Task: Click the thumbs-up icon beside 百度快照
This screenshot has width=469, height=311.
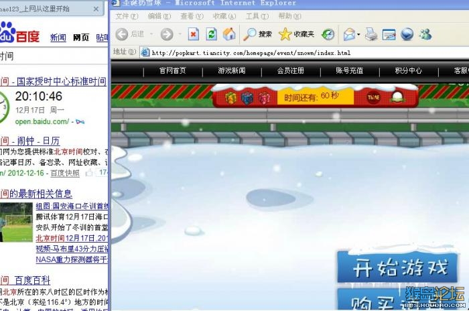Action: 89,173
